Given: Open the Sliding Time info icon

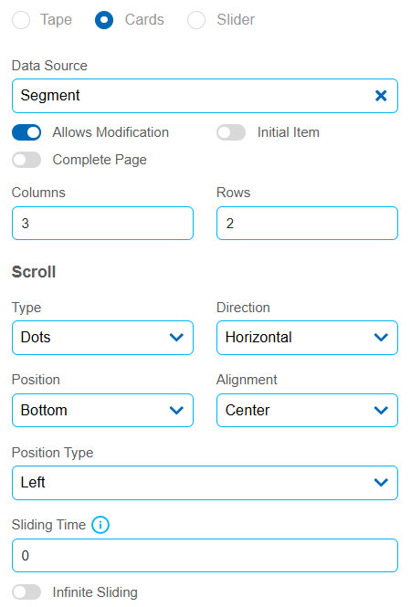Looking at the screenshot, I should (x=100, y=525).
